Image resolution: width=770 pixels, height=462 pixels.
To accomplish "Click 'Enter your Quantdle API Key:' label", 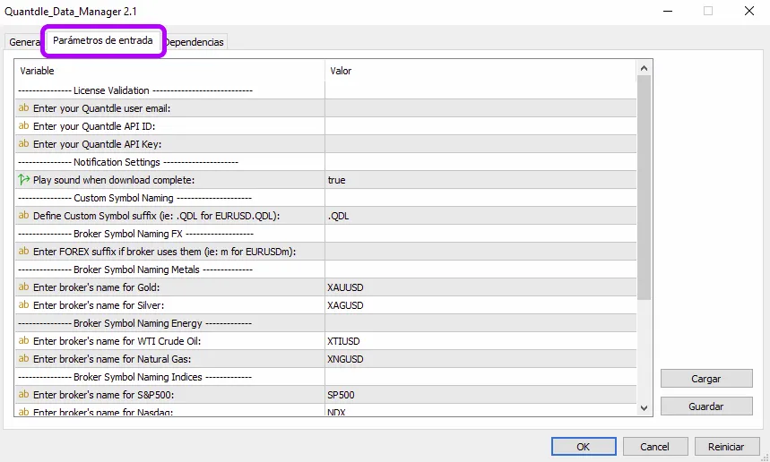I will point(97,144).
